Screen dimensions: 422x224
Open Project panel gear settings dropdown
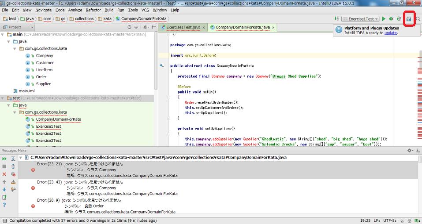pyautogui.click(x=146, y=27)
